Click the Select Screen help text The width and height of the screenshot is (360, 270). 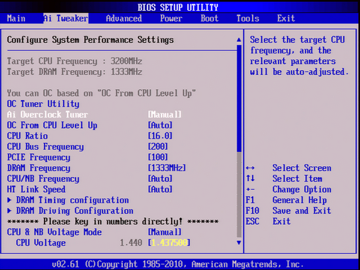(x=302, y=168)
